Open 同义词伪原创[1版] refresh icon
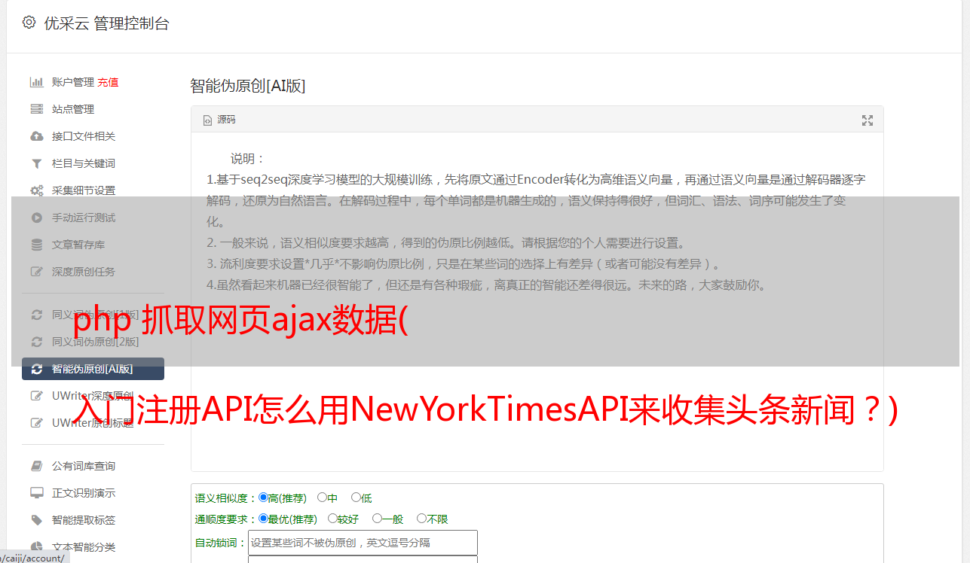This screenshot has width=970, height=563. (36, 315)
